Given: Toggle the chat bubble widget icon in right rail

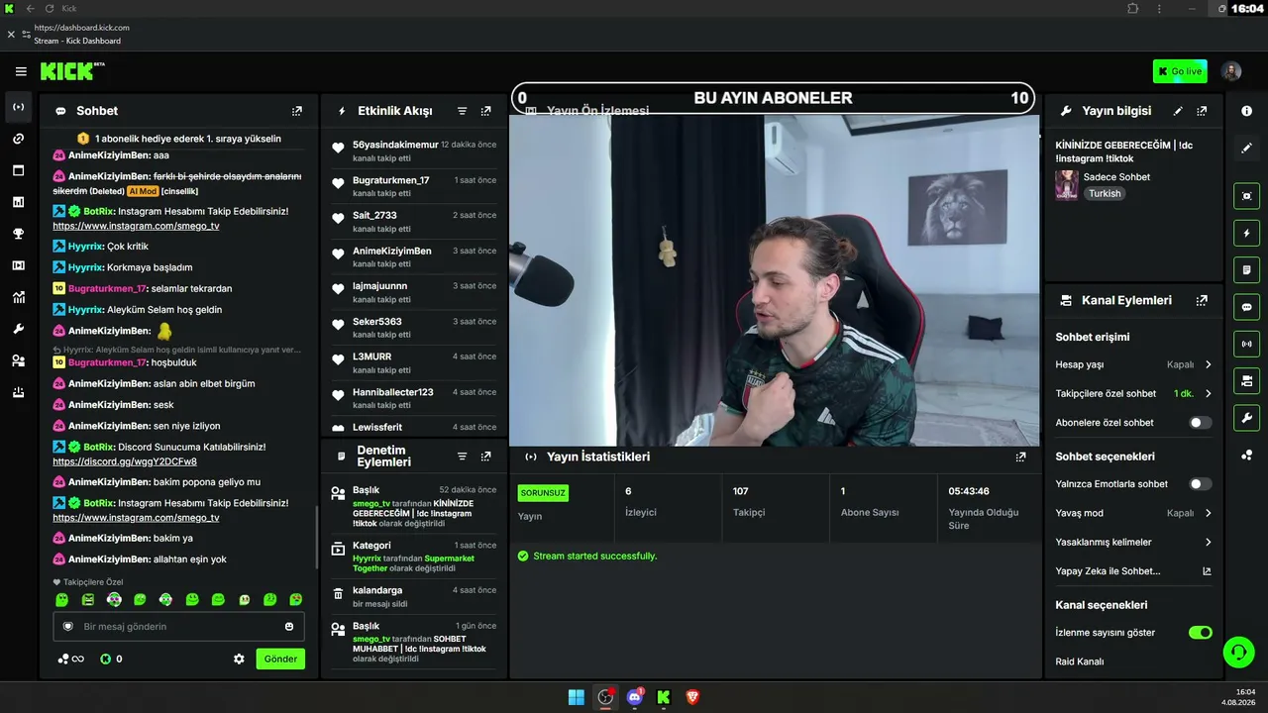Looking at the screenshot, I should pyautogui.click(x=1246, y=307).
